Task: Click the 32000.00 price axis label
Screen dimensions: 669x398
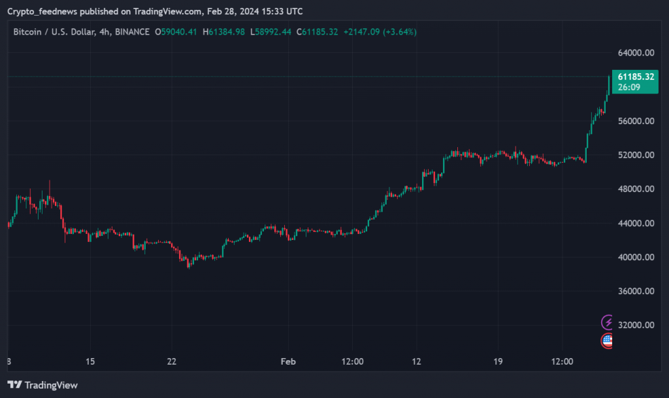Action: tap(636, 325)
